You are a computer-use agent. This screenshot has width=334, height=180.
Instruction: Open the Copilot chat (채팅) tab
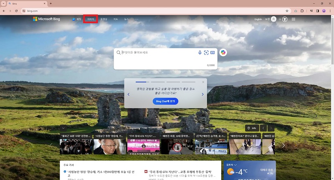coord(77,19)
